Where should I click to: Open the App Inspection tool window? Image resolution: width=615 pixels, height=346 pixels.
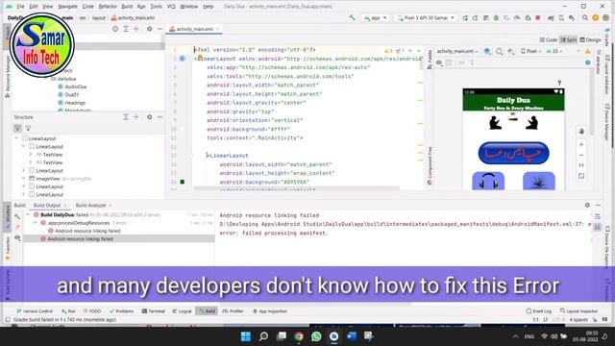(x=270, y=311)
